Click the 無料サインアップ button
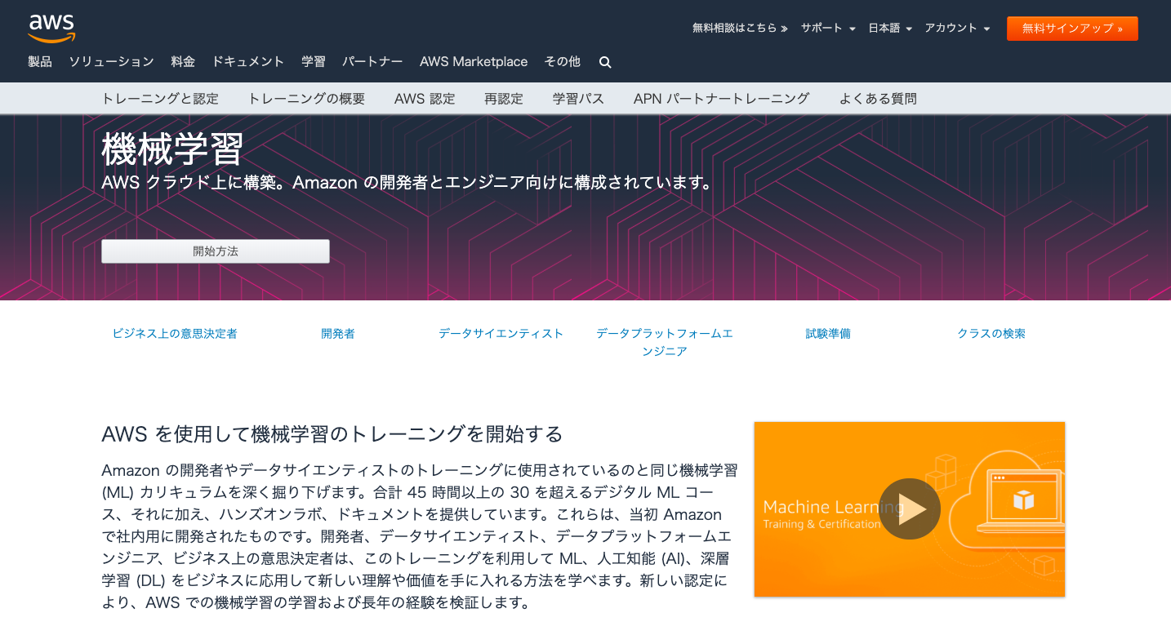This screenshot has width=1171, height=644. (x=1071, y=28)
